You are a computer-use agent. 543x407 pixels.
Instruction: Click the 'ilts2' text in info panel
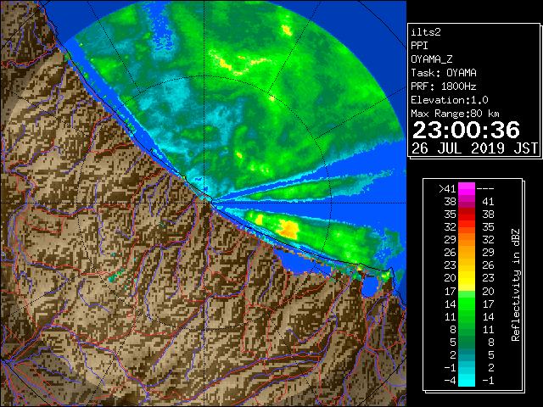(426, 32)
